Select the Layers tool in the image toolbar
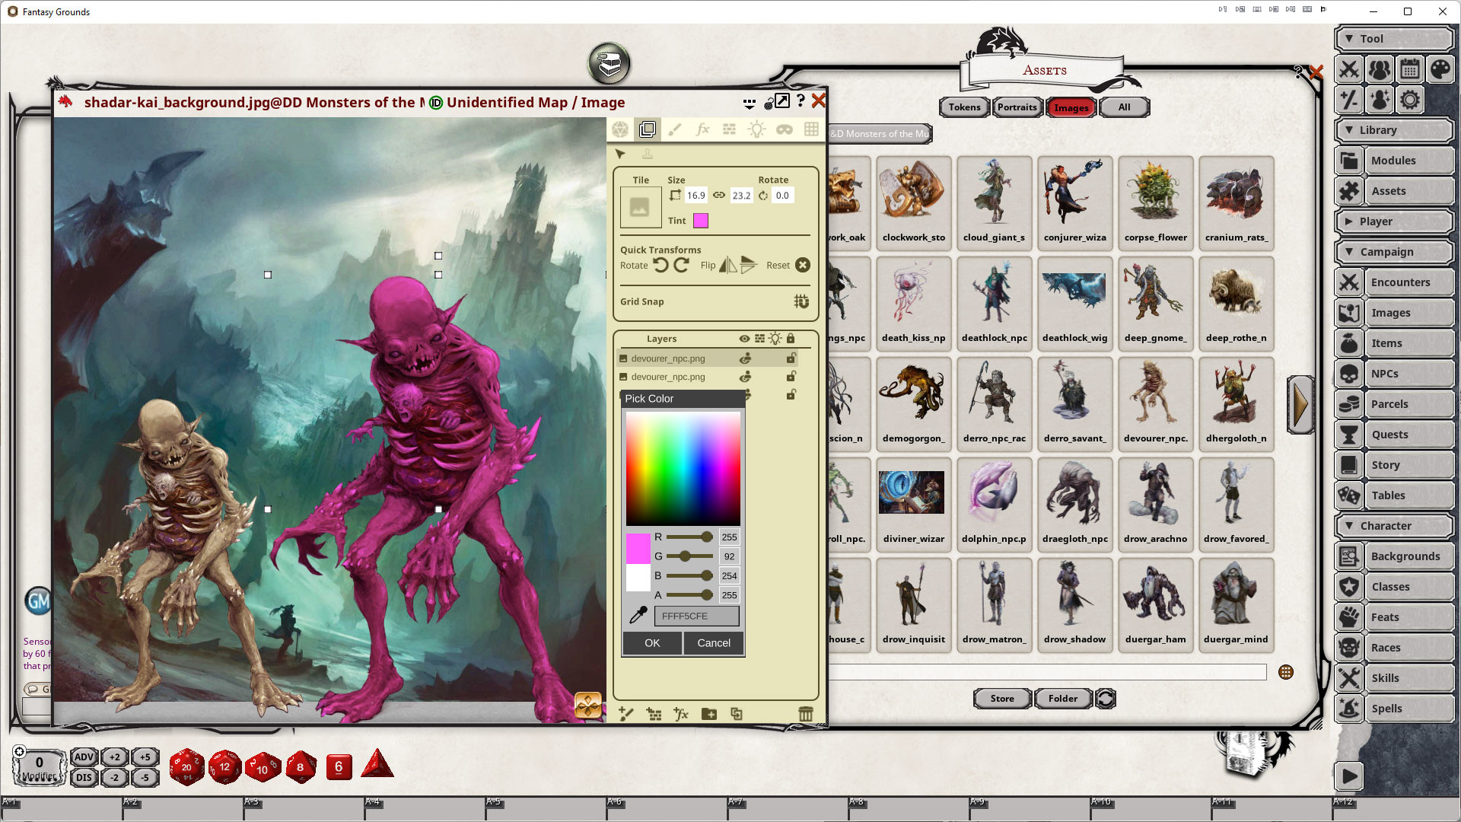The width and height of the screenshot is (1461, 822). pyautogui.click(x=648, y=129)
